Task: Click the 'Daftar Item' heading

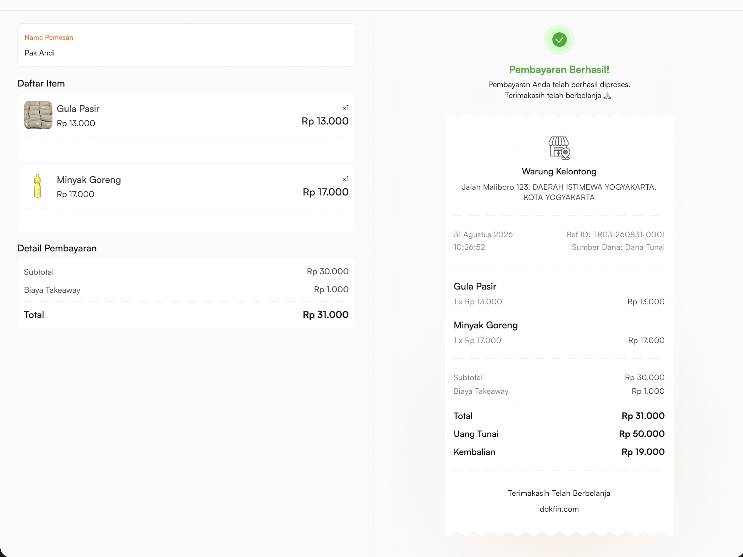Action: coord(41,84)
